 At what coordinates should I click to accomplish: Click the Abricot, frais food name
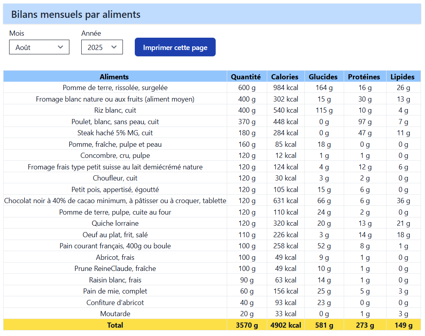115,257
